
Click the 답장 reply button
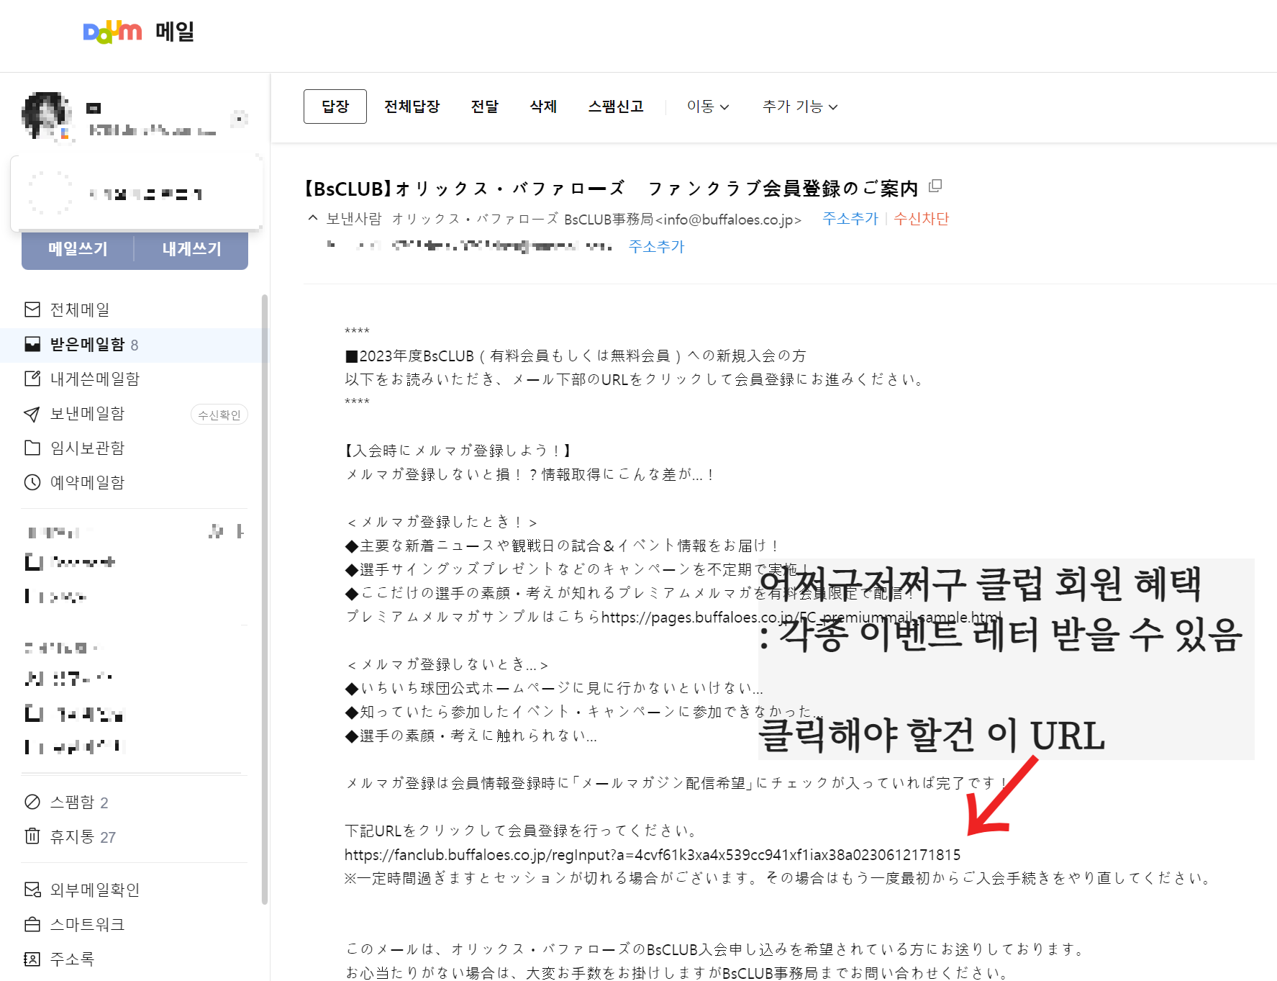click(335, 107)
